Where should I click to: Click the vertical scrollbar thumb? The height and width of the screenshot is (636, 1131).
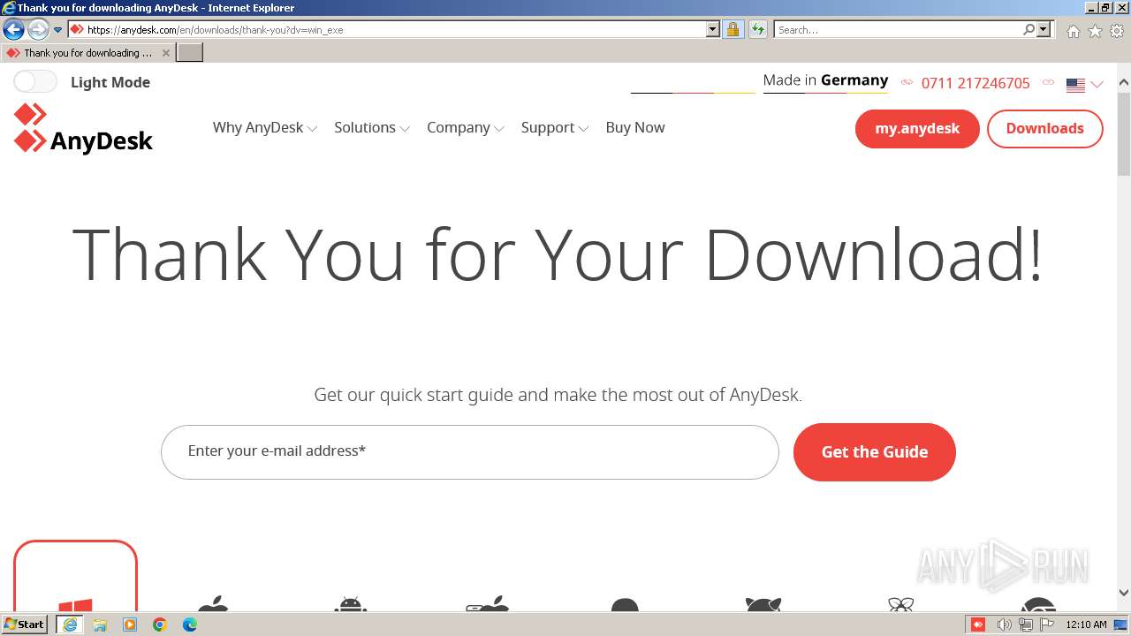click(x=1124, y=133)
